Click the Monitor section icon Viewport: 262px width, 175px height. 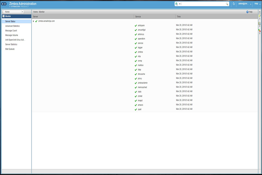pyautogui.click(x=4, y=16)
